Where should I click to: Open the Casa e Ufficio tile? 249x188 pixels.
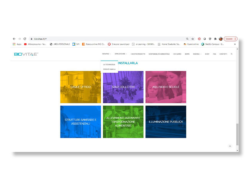(x=80, y=87)
